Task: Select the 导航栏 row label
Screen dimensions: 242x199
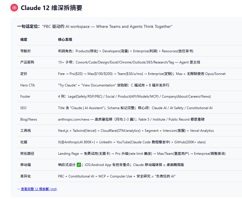Action: click(26, 51)
